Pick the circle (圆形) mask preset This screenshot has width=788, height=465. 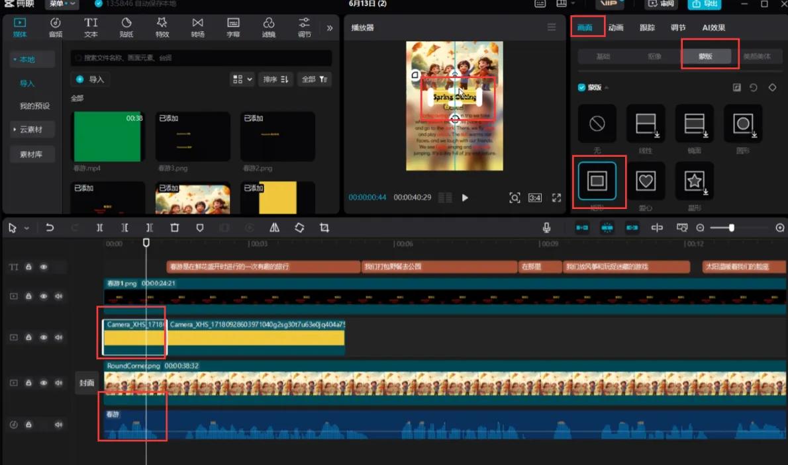point(743,124)
